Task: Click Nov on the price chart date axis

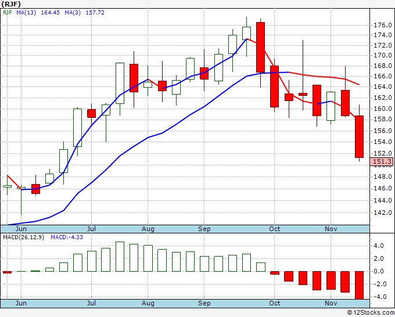Action: (x=331, y=229)
